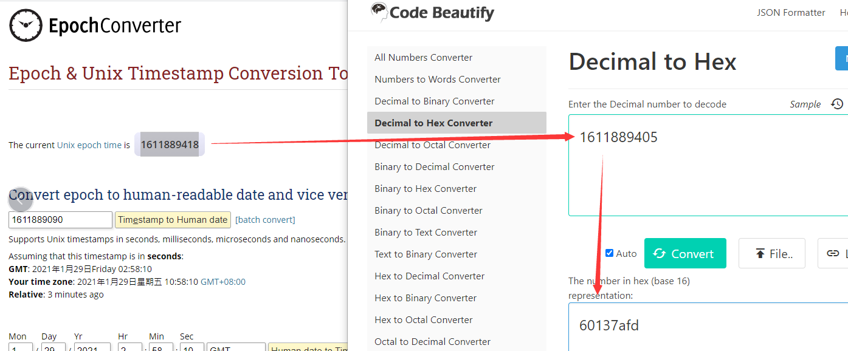848x351 pixels.
Task: Click the Code Beautify brain logo icon
Action: tap(379, 12)
